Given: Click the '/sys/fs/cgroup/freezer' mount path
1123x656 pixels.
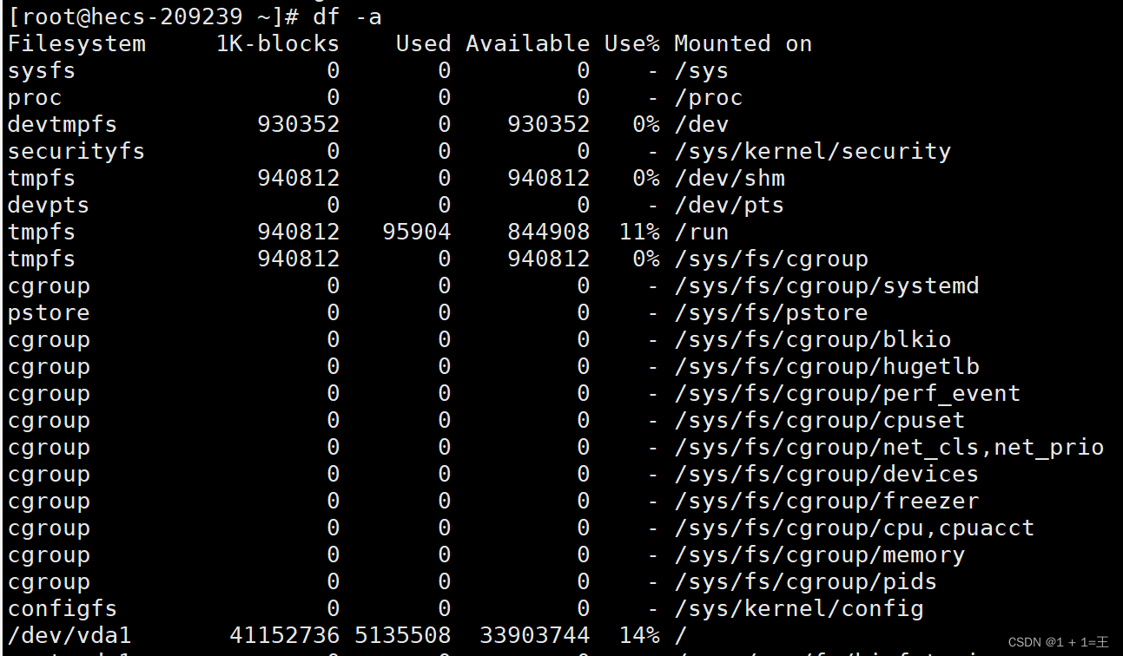Looking at the screenshot, I should tap(827, 501).
